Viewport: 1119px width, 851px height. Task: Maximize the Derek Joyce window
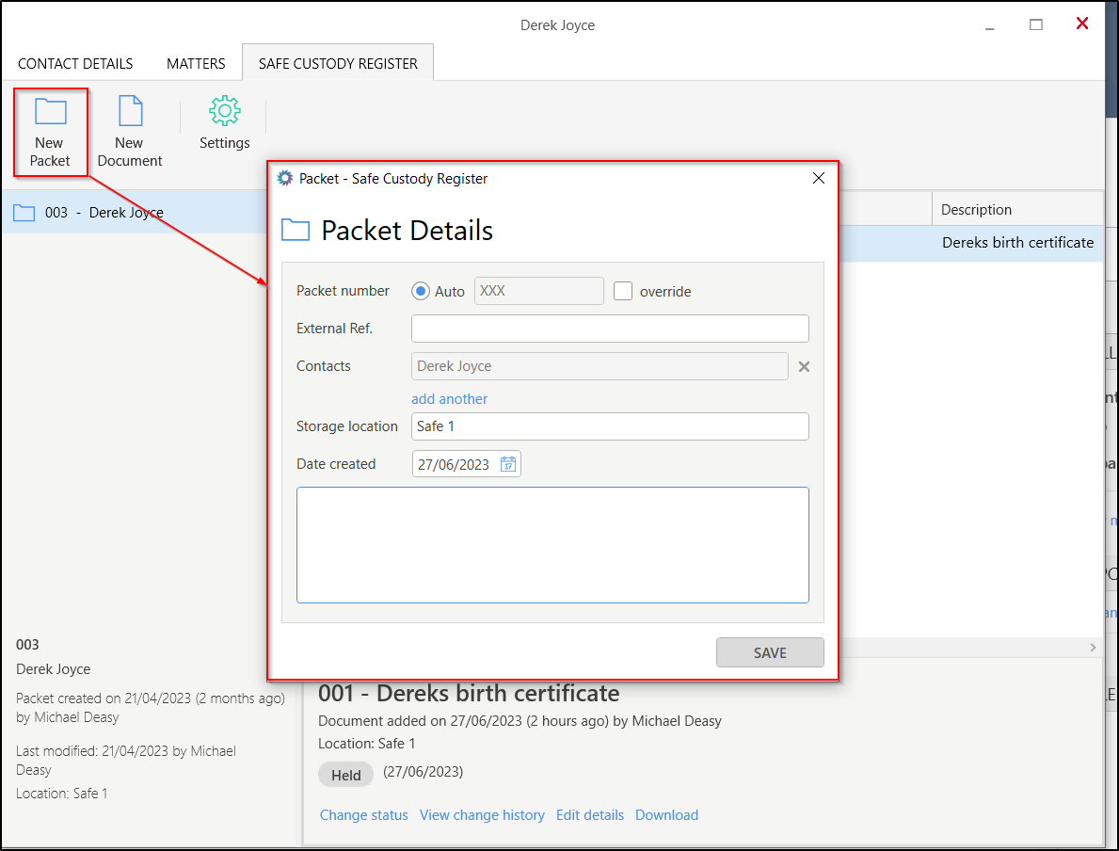pos(1035,25)
